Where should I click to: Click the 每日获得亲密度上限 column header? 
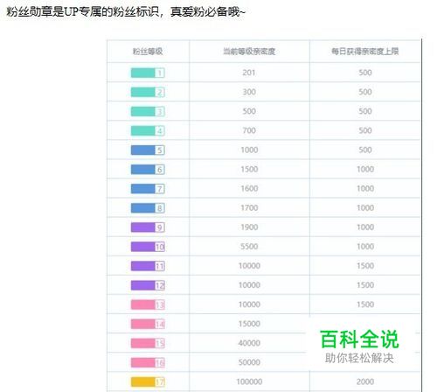[365, 52]
